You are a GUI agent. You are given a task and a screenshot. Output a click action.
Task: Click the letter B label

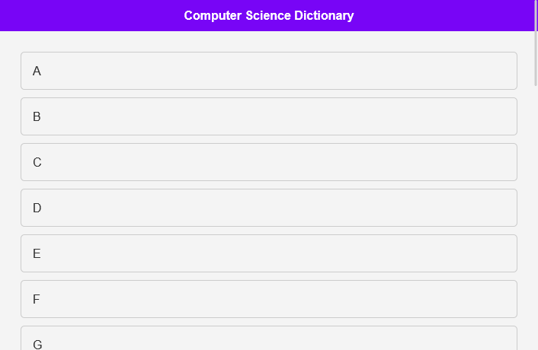[x=37, y=116]
